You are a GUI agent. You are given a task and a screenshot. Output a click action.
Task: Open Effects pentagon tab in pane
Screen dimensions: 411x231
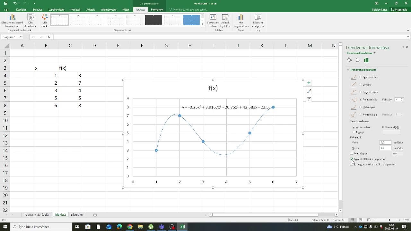[358, 60]
